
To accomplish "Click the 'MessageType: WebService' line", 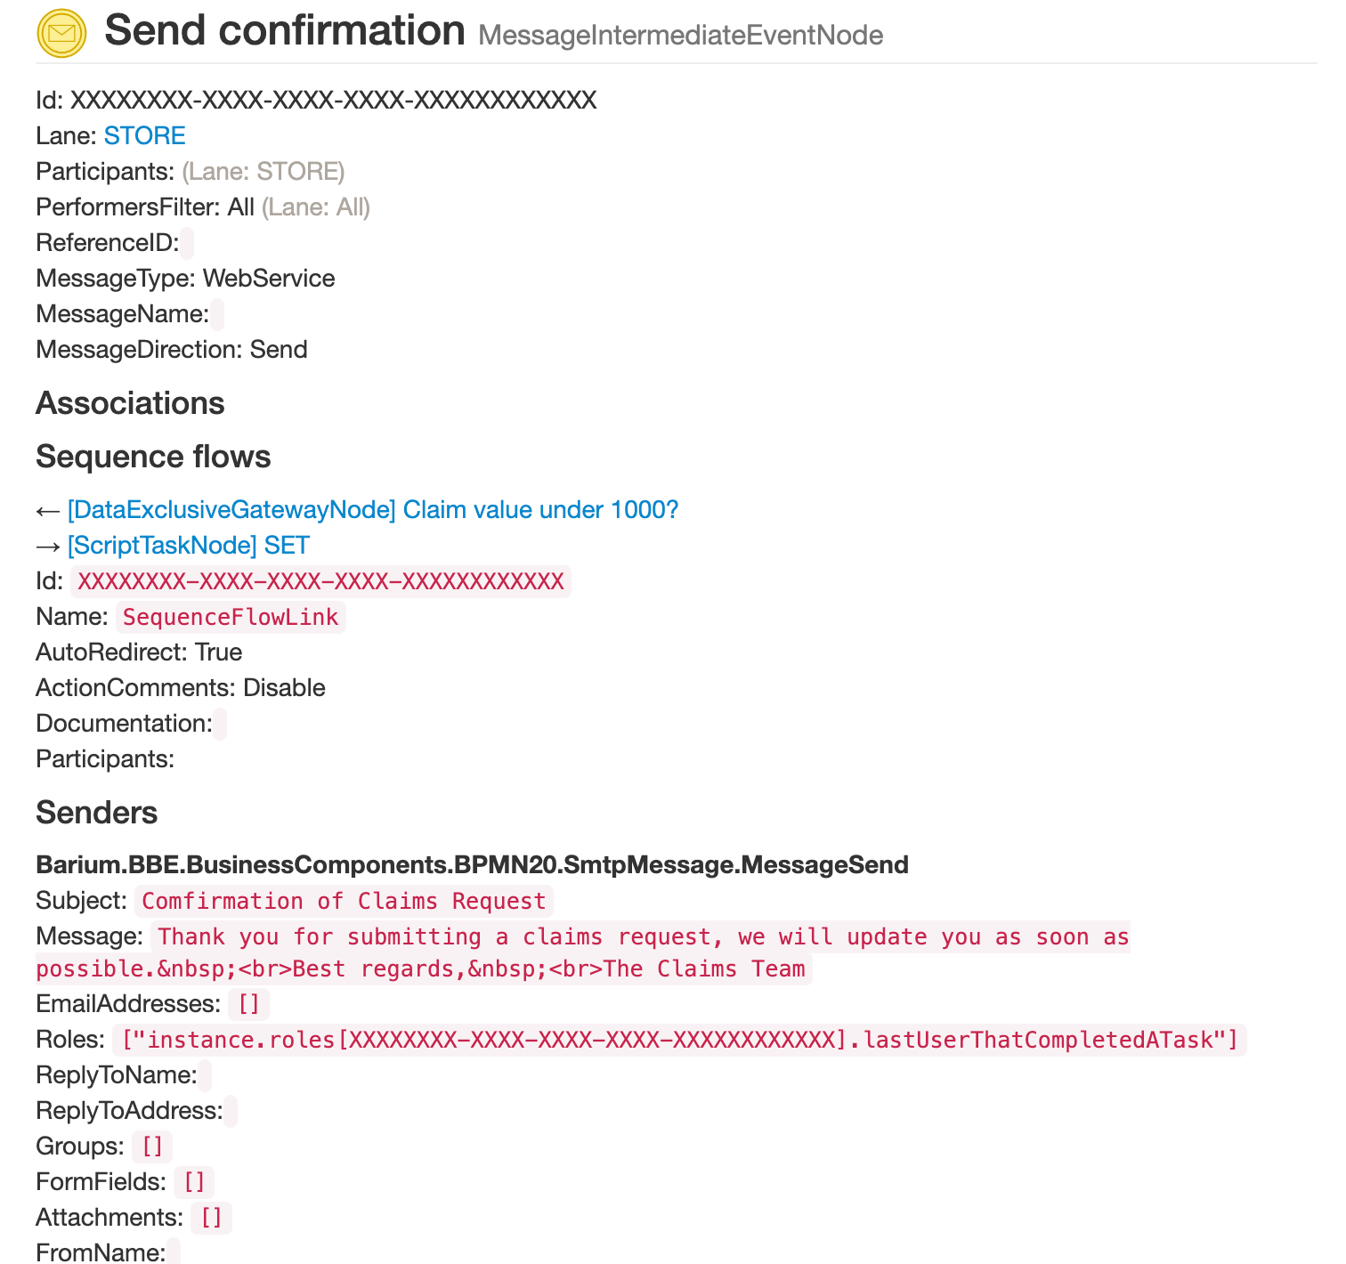I will [x=185, y=279].
